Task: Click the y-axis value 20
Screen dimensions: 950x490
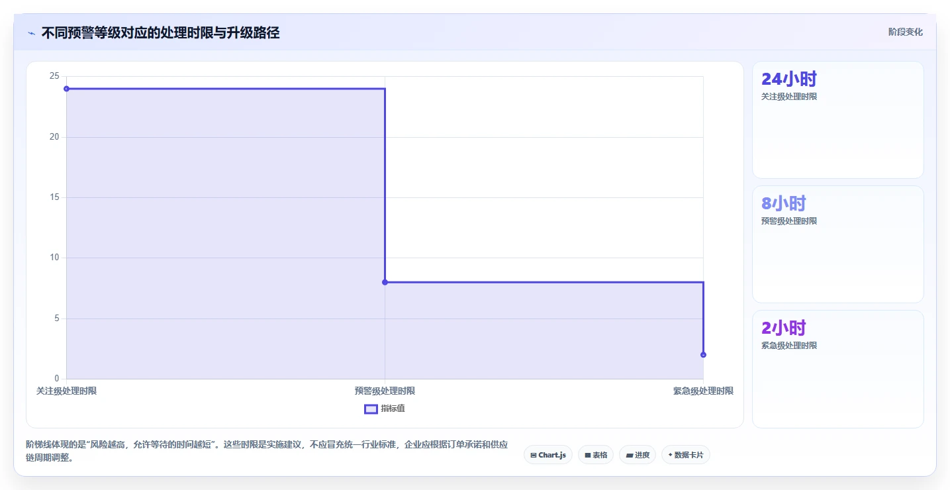Action: coord(54,137)
